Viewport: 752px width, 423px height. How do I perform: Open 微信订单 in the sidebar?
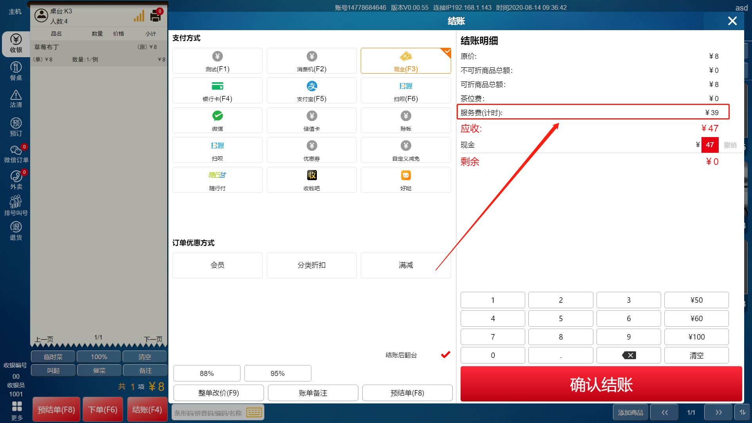click(16, 154)
